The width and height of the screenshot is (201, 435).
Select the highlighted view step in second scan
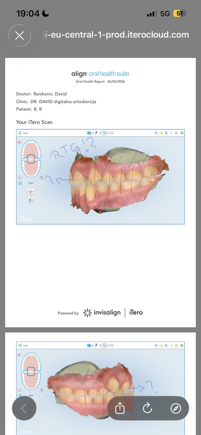[x=104, y=345]
